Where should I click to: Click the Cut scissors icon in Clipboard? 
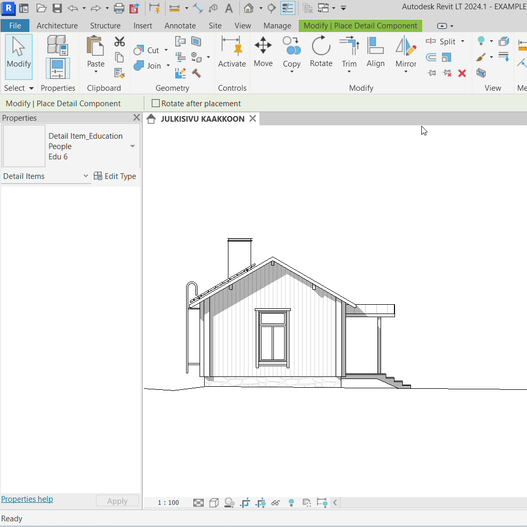[x=120, y=42]
